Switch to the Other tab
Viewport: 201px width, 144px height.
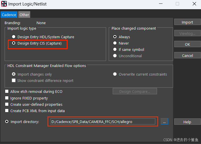coord(24,15)
